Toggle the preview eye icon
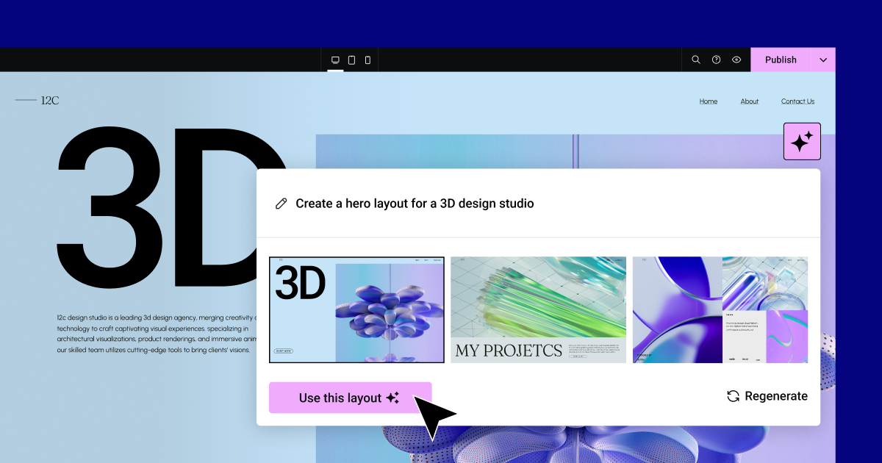 tap(736, 60)
